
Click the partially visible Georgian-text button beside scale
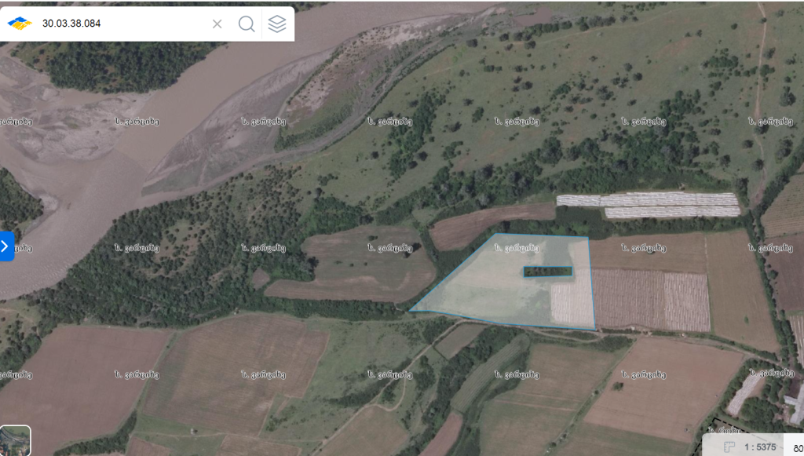click(796, 447)
